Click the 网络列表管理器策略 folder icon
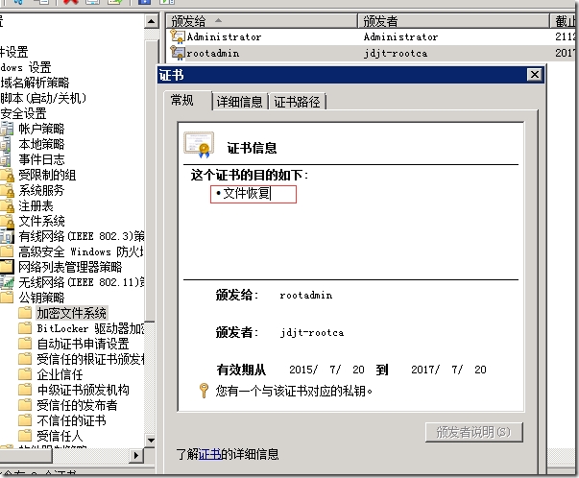 (7, 267)
